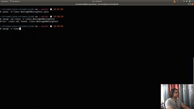Minimize the terminal window
Viewport: 194px width, 109px height.
[189, 4]
